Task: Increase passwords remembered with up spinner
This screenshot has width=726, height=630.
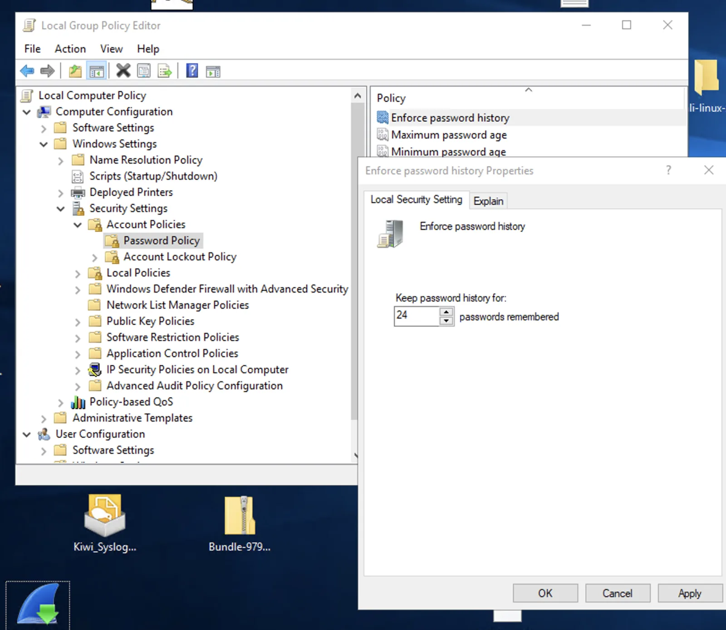Action: [446, 312]
